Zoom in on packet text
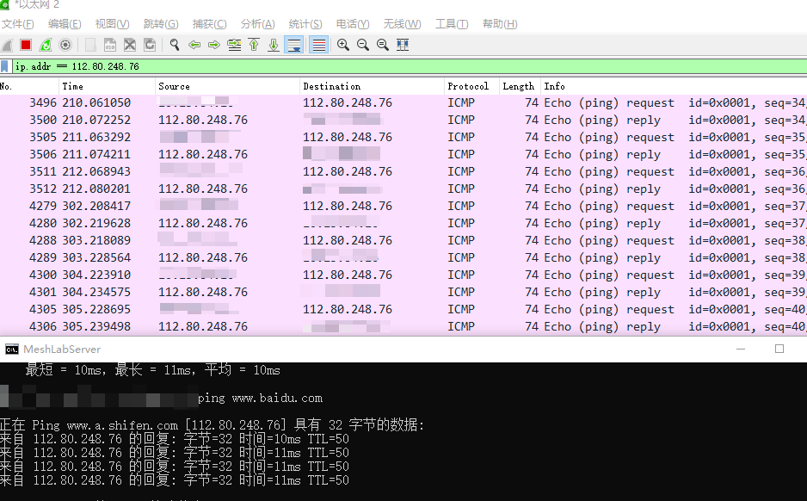The image size is (807, 501). [343, 46]
